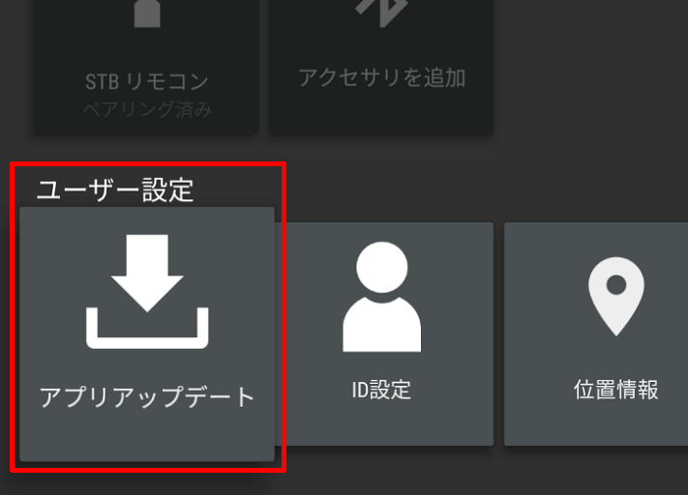This screenshot has height=495, width=688.
Task: Click the Bluetooth icon above アクセサリを追加
Action: click(381, 13)
